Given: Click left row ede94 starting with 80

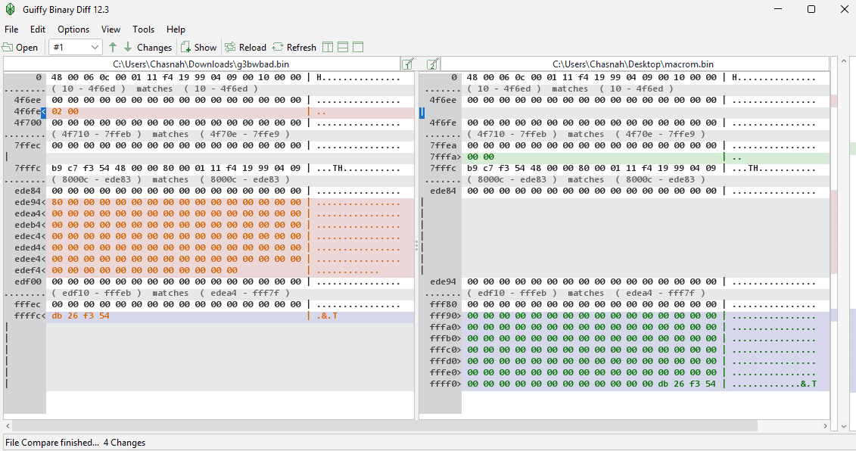Looking at the screenshot, I should pos(230,202).
